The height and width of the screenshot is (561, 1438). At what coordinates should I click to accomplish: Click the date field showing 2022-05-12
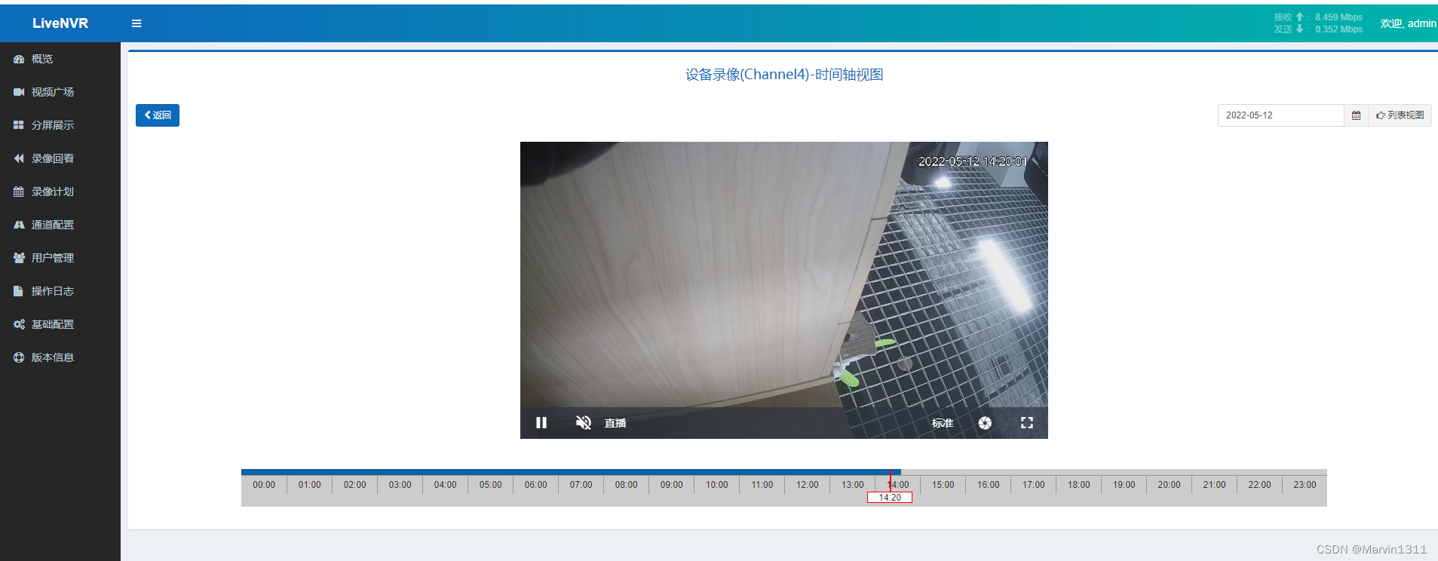(x=1281, y=115)
